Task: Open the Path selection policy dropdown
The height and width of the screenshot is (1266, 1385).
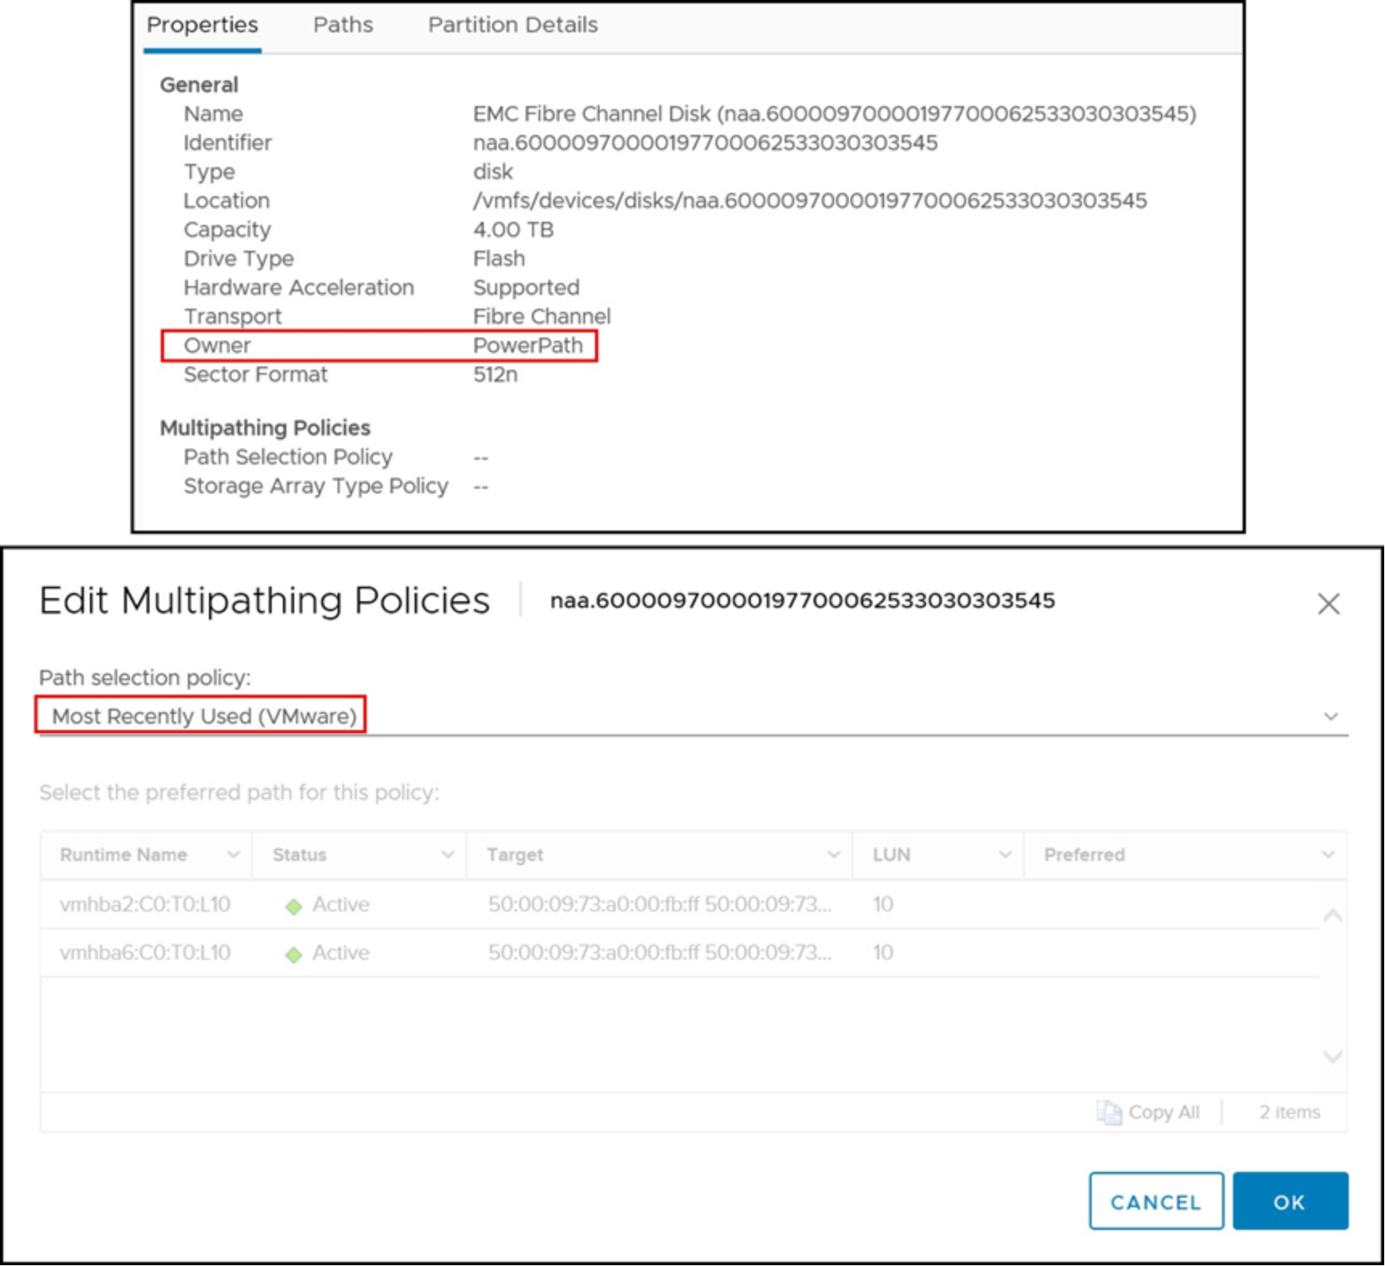Action: click(x=693, y=715)
